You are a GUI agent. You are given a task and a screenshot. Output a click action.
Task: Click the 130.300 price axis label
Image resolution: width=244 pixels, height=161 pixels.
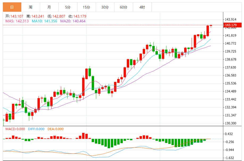click(x=230, y=123)
